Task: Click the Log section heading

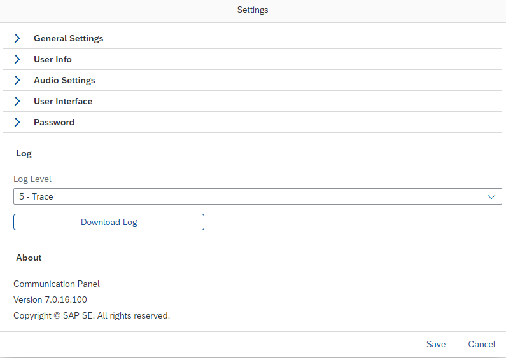Action: point(24,154)
